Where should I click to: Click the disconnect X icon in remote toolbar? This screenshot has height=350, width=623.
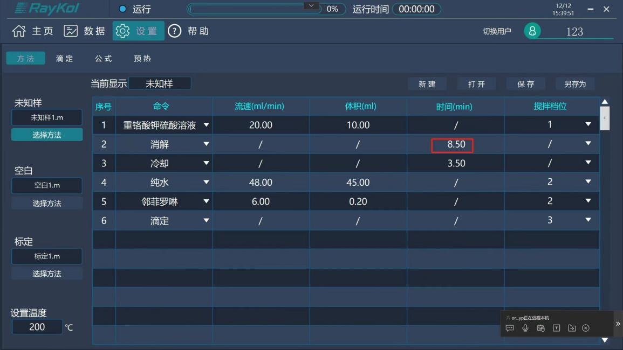tap(587, 328)
